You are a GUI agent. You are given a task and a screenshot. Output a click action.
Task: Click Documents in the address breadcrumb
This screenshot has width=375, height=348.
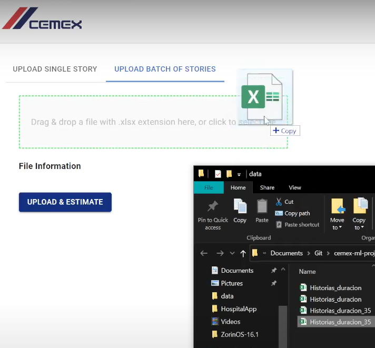[x=287, y=253]
